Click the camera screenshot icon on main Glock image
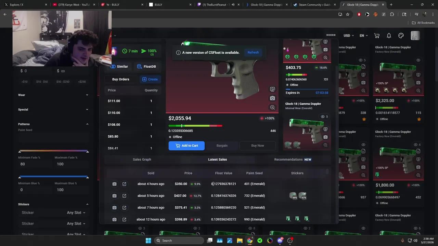Screen dimensions: 438x246 pyautogui.click(x=272, y=98)
